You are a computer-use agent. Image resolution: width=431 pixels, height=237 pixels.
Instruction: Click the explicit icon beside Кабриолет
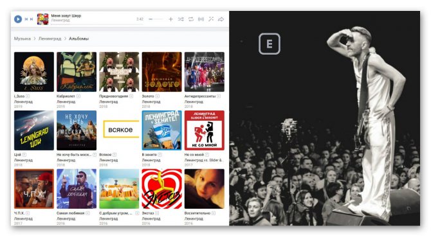click(x=78, y=96)
